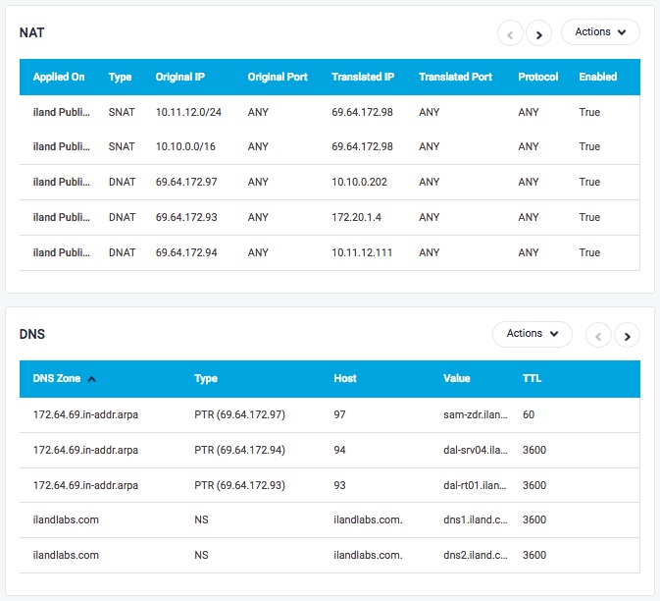Click translated IP 10.10.0.202
The height and width of the screenshot is (601, 660).
(360, 182)
